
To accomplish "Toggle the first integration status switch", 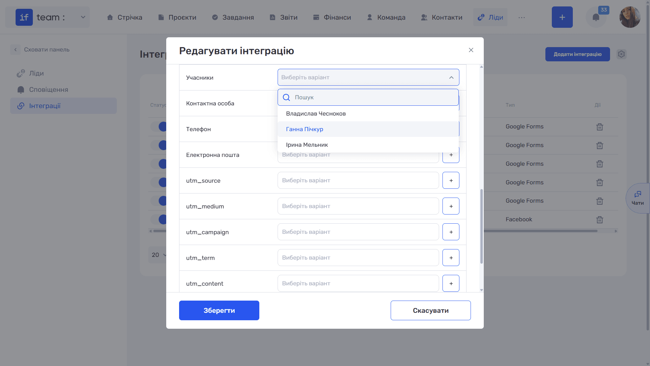I will 158,127.
